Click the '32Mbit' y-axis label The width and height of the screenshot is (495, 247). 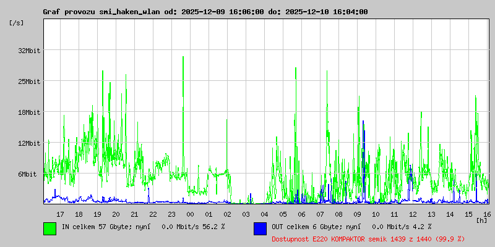click(x=29, y=51)
